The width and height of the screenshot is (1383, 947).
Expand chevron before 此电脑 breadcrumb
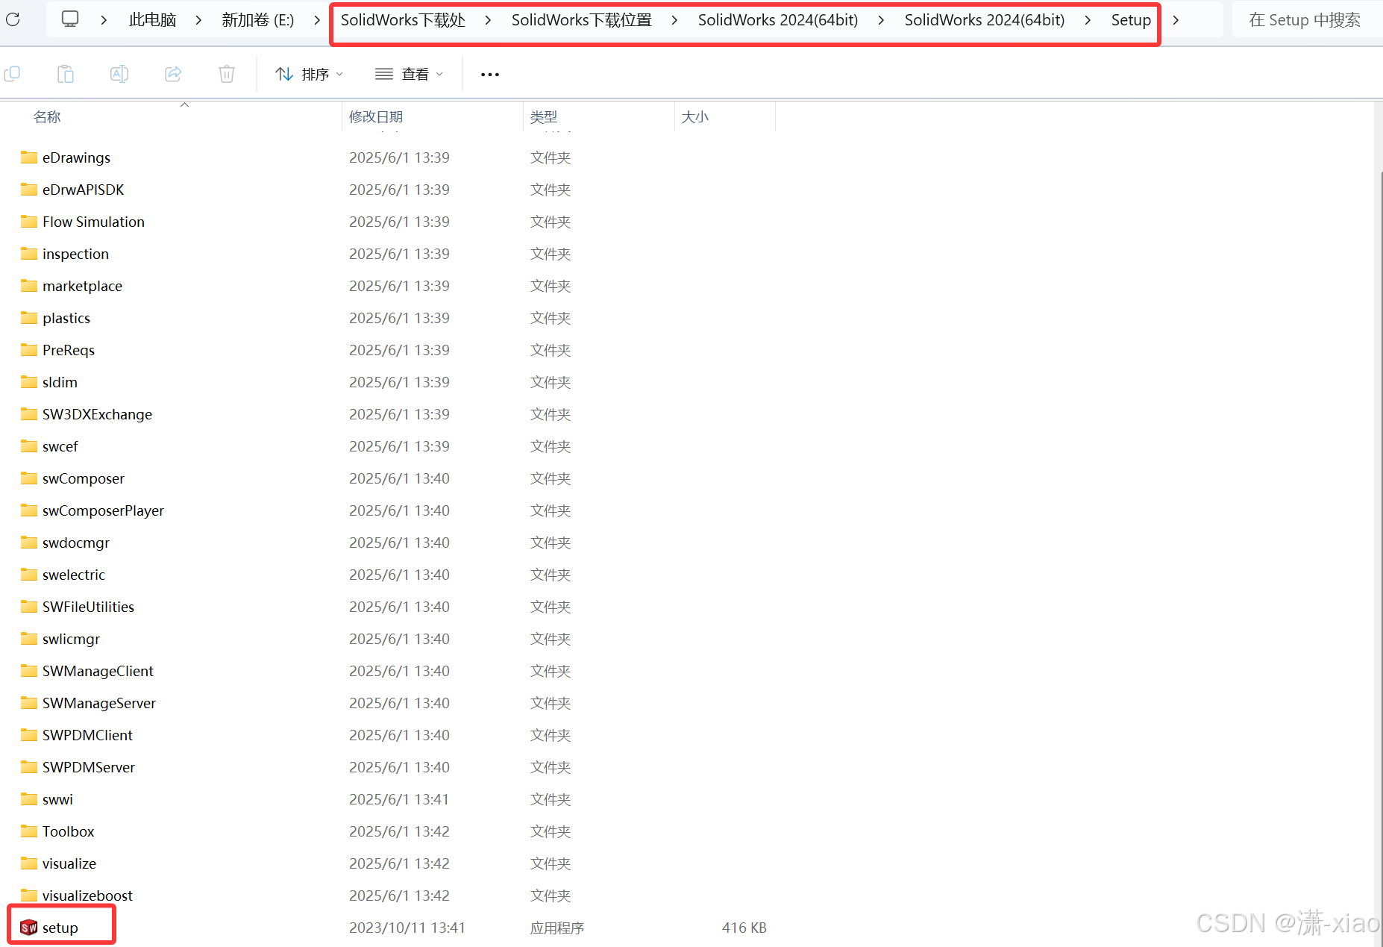103,20
